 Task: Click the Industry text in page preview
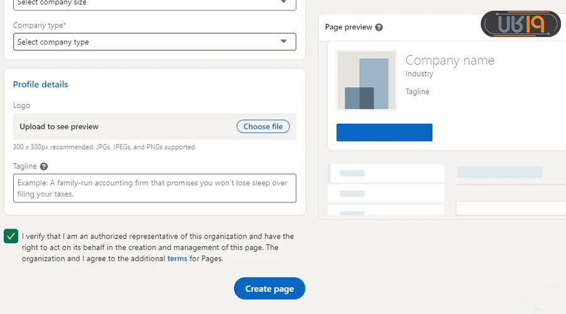click(x=419, y=73)
